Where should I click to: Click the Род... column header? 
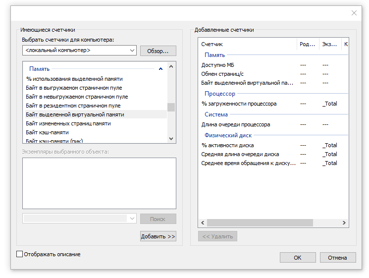click(x=308, y=44)
